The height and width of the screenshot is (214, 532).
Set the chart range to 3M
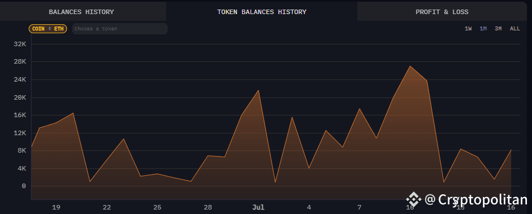pos(498,29)
